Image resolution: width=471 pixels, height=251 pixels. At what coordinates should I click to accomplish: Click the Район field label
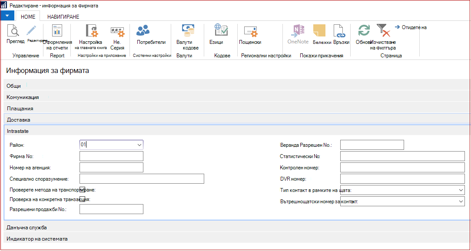tap(17, 145)
